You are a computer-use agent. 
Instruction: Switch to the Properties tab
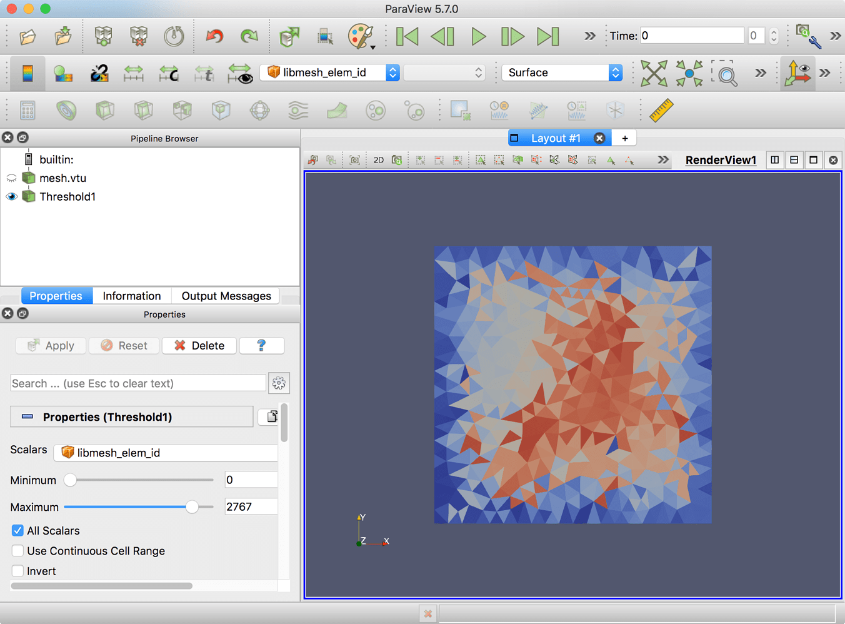coord(56,296)
